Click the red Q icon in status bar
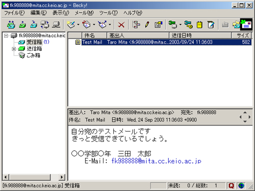This screenshot has width=255, height=191. (x=231, y=186)
